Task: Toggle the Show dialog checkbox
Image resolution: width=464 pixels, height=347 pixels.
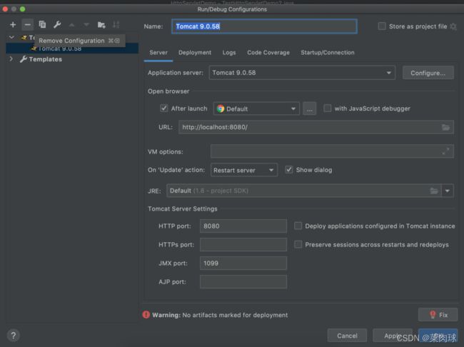Action: [288, 170]
